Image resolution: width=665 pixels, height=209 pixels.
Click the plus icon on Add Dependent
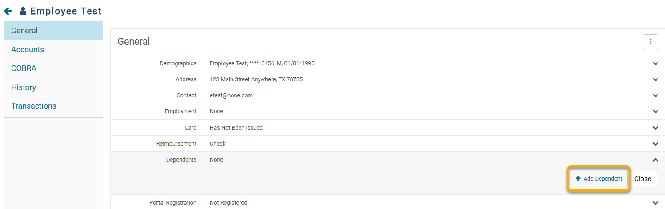[x=578, y=178]
